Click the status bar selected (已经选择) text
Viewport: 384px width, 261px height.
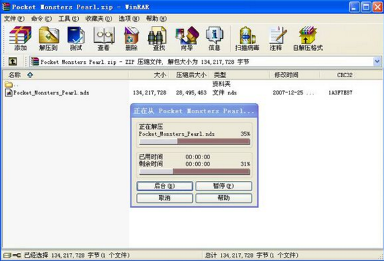point(77,256)
